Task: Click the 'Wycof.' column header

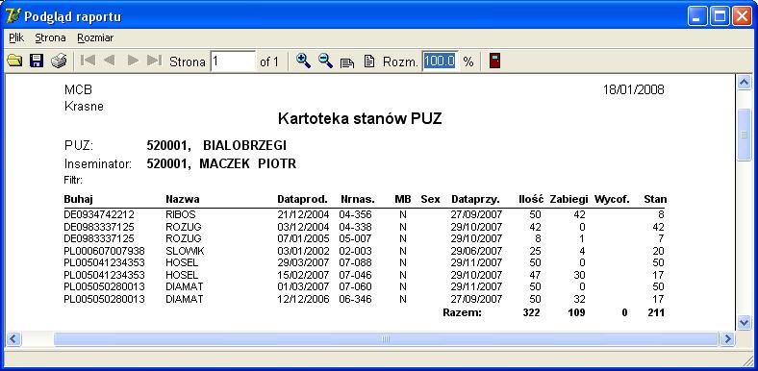Action: 612,199
